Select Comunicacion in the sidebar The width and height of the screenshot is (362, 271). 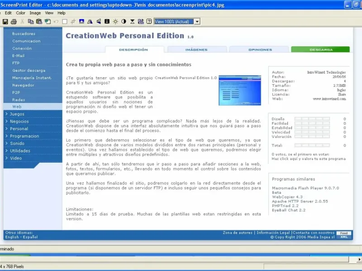click(x=26, y=41)
